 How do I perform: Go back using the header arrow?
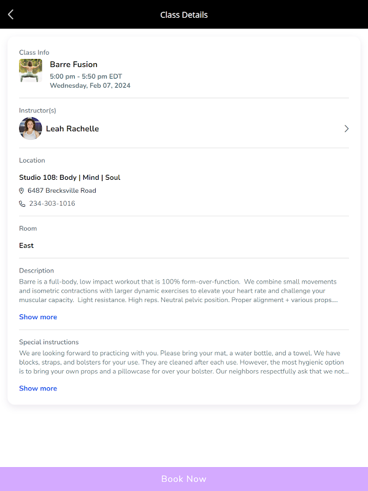11,15
